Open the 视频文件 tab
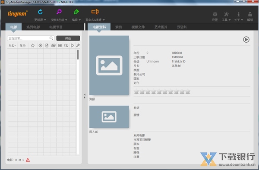259x170 pixels. (138, 27)
